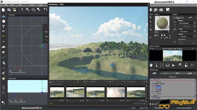This screenshot has width=197, height=110.
Task: Open the Atmosphere menu
Action: pos(26,5)
